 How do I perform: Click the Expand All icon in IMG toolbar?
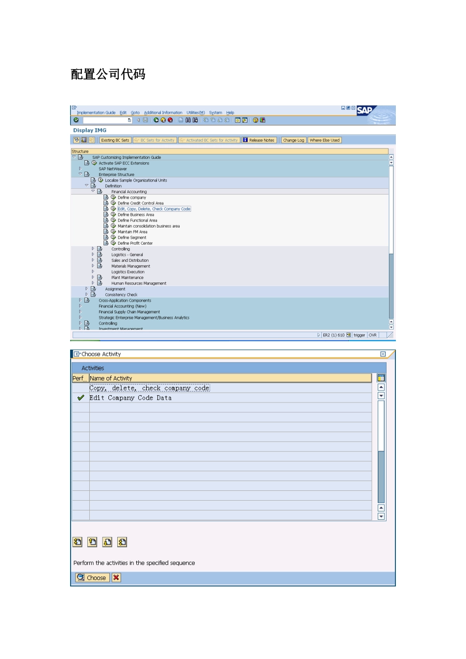point(77,140)
